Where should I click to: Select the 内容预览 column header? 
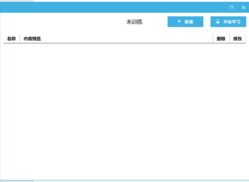[x=32, y=39]
